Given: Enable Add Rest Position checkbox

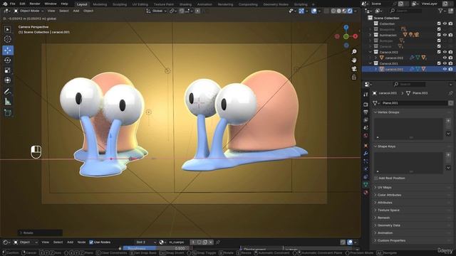Looking at the screenshot, I should [x=376, y=178].
